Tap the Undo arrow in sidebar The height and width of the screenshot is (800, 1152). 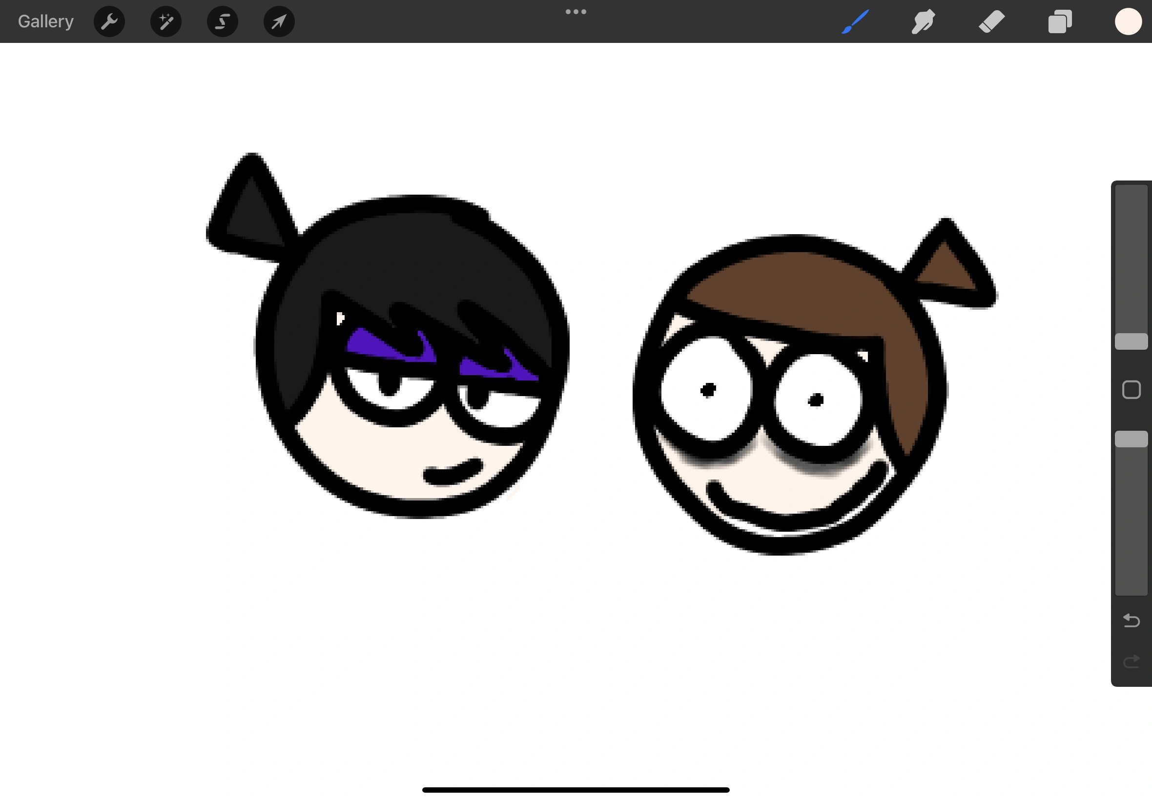point(1131,620)
